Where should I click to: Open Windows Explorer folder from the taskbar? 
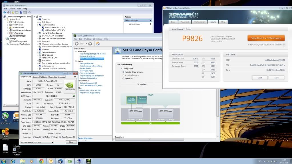pyautogui.click(x=23, y=161)
